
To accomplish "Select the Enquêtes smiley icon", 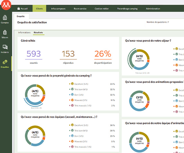I will coord(5,62).
